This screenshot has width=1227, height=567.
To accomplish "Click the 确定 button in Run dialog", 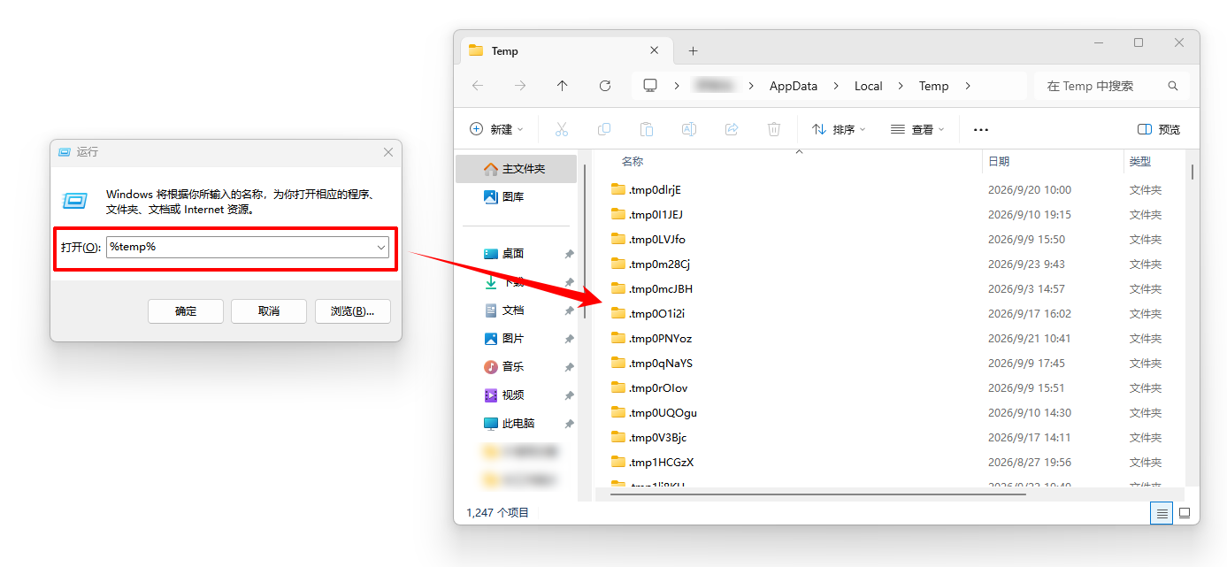I will click(x=186, y=311).
